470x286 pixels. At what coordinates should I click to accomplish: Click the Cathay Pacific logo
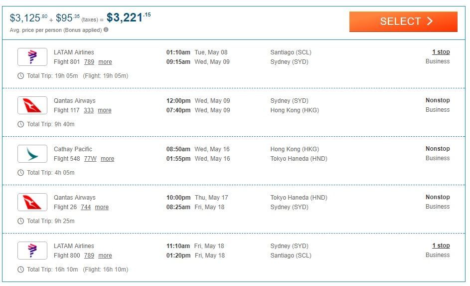(32, 154)
